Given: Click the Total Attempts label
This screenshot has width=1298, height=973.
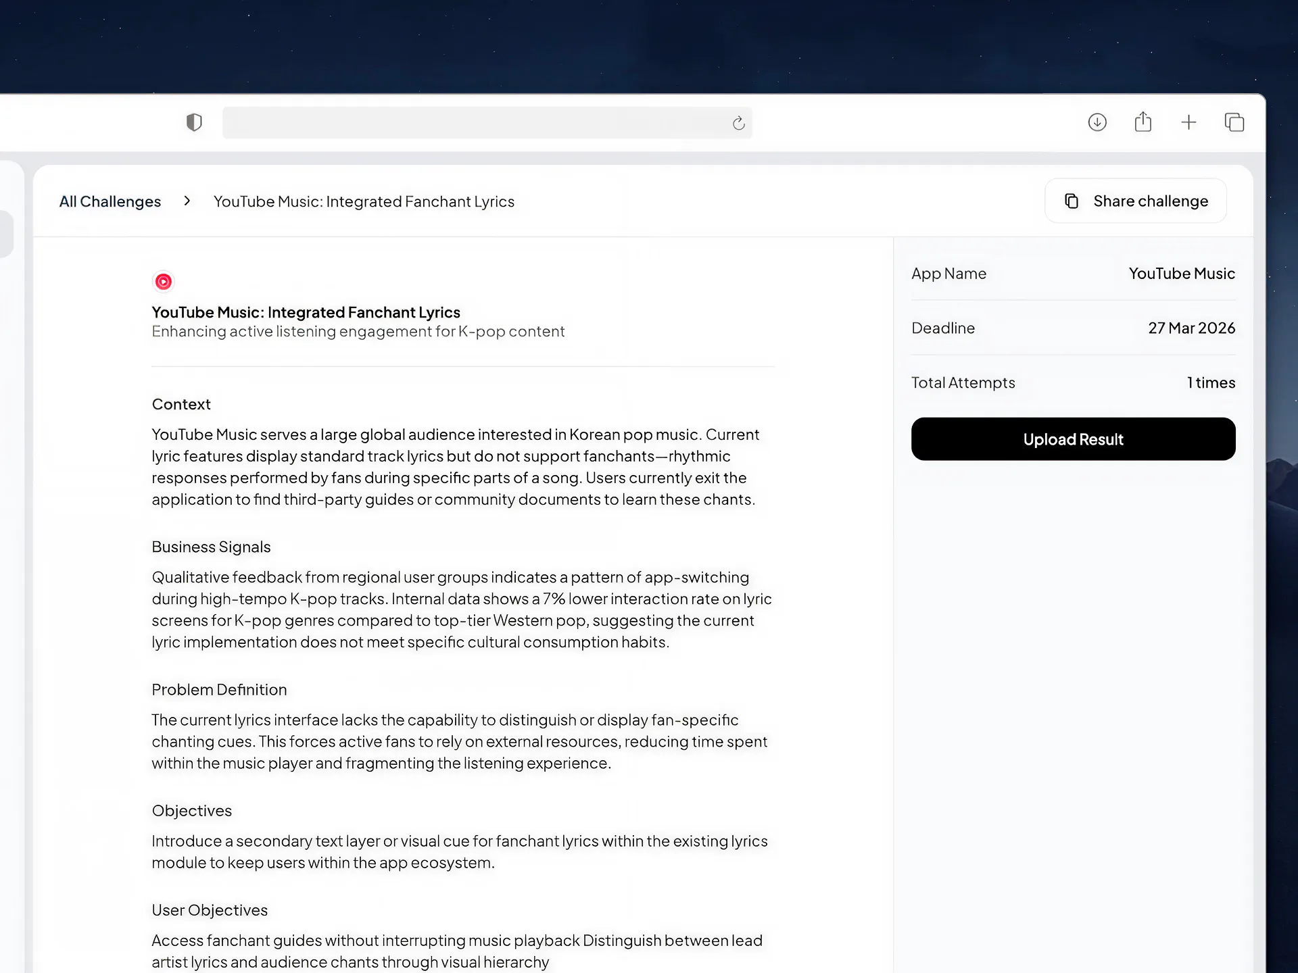Looking at the screenshot, I should tap(963, 382).
